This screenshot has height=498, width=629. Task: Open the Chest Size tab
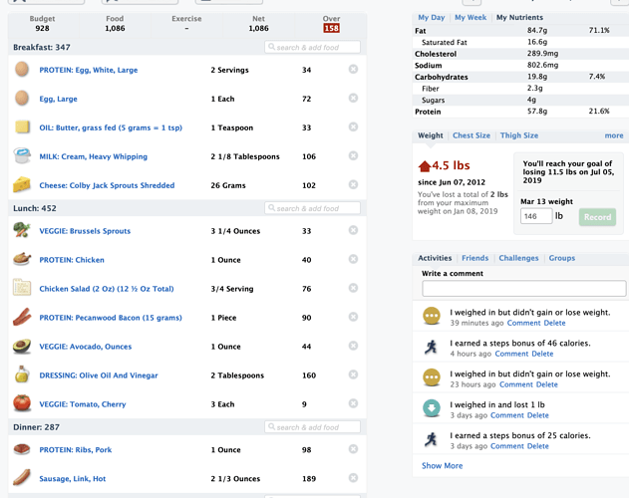tap(472, 135)
